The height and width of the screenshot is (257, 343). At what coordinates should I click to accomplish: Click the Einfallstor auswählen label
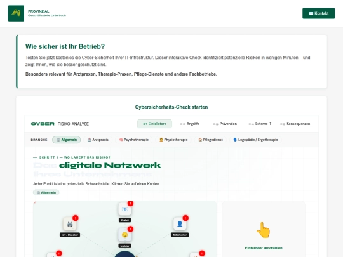(264, 248)
